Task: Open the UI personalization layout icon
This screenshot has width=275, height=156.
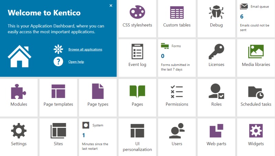Action: (x=137, y=131)
